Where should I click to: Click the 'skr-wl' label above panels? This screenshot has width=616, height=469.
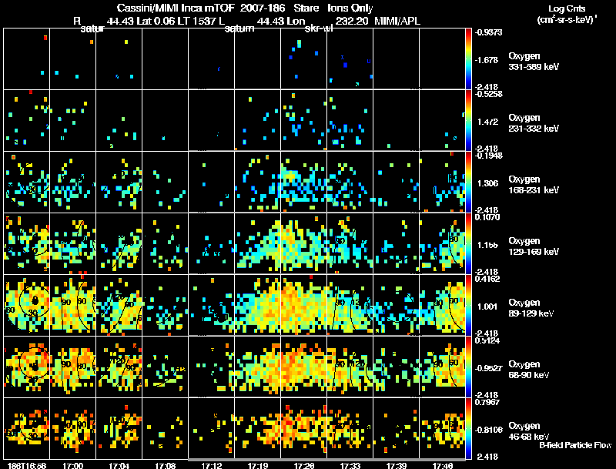(319, 28)
